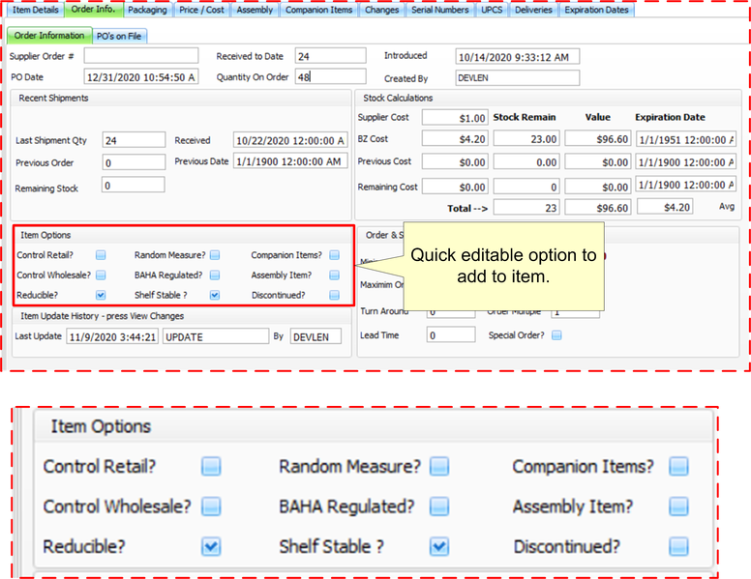Open the Packaging tab

coord(147,10)
